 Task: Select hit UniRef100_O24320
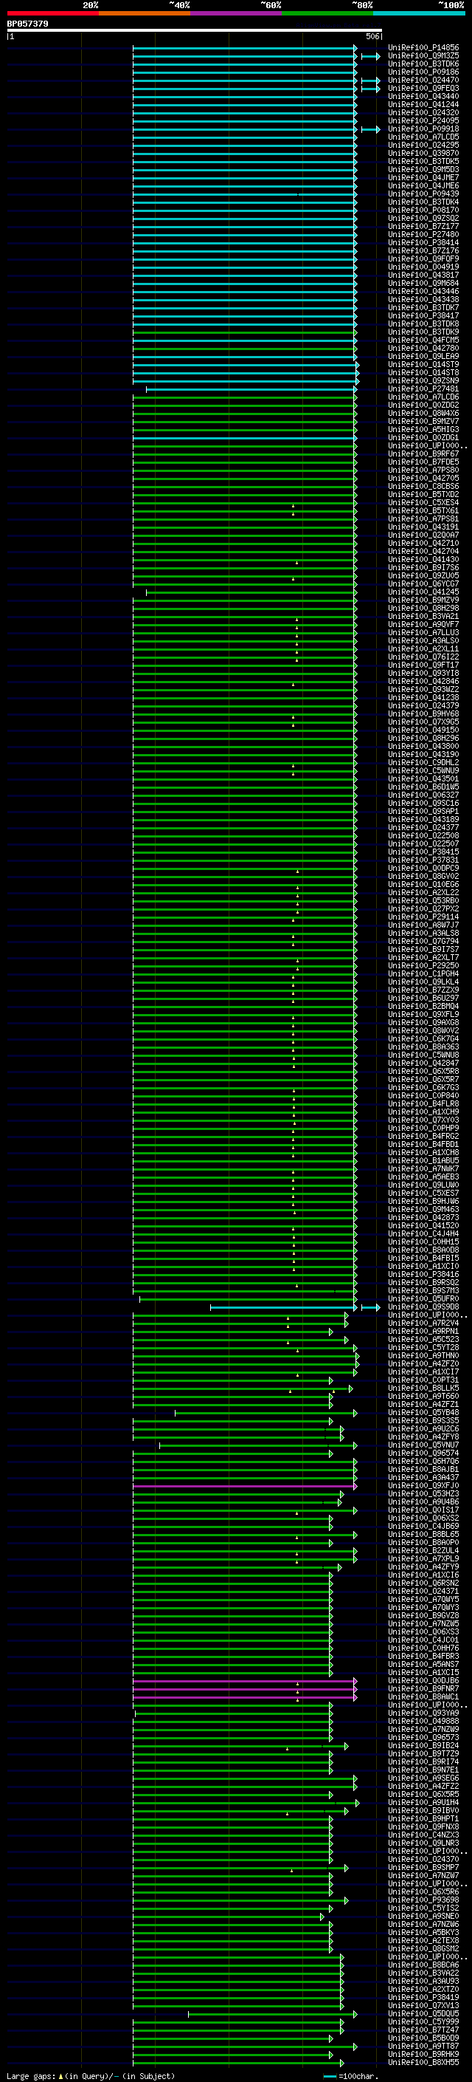tap(423, 112)
